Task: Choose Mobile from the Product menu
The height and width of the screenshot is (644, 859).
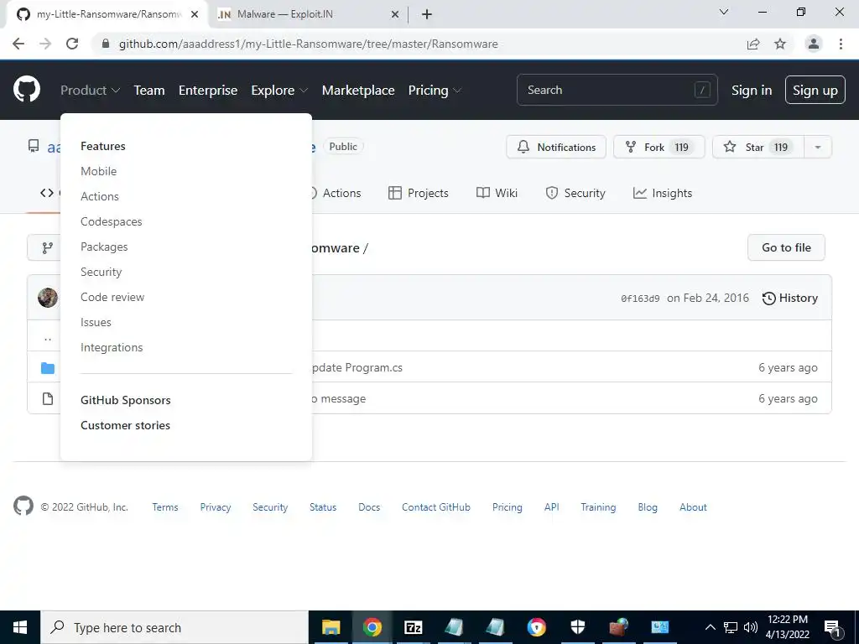Action: 99,171
